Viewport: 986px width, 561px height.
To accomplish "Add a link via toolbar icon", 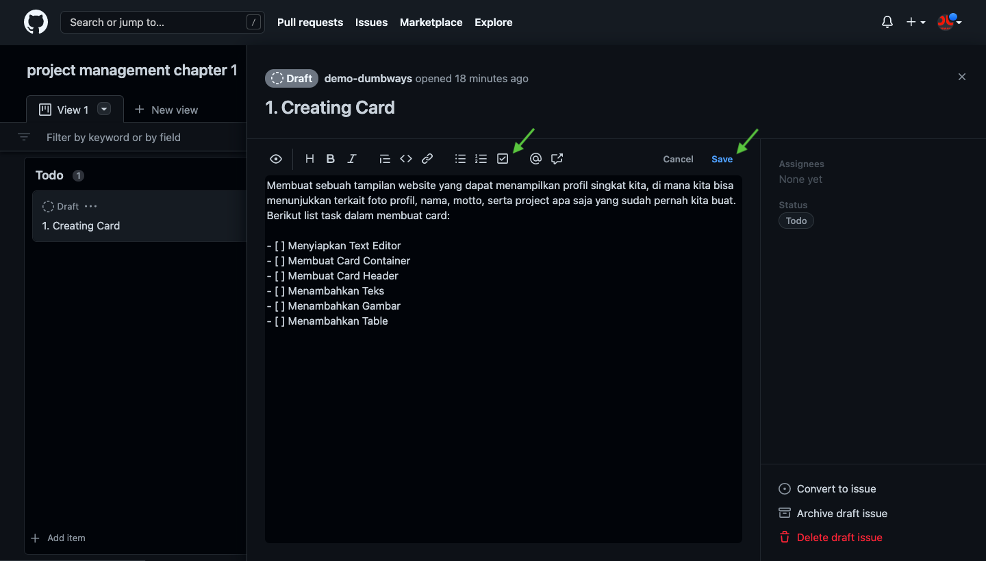I will pos(427,159).
